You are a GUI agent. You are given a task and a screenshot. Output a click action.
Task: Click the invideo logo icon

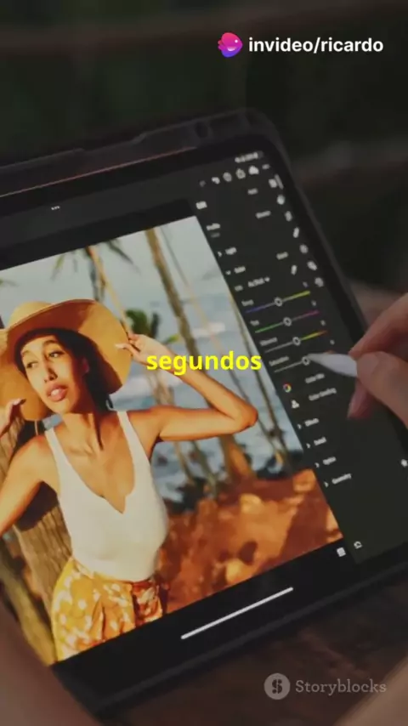click(230, 45)
